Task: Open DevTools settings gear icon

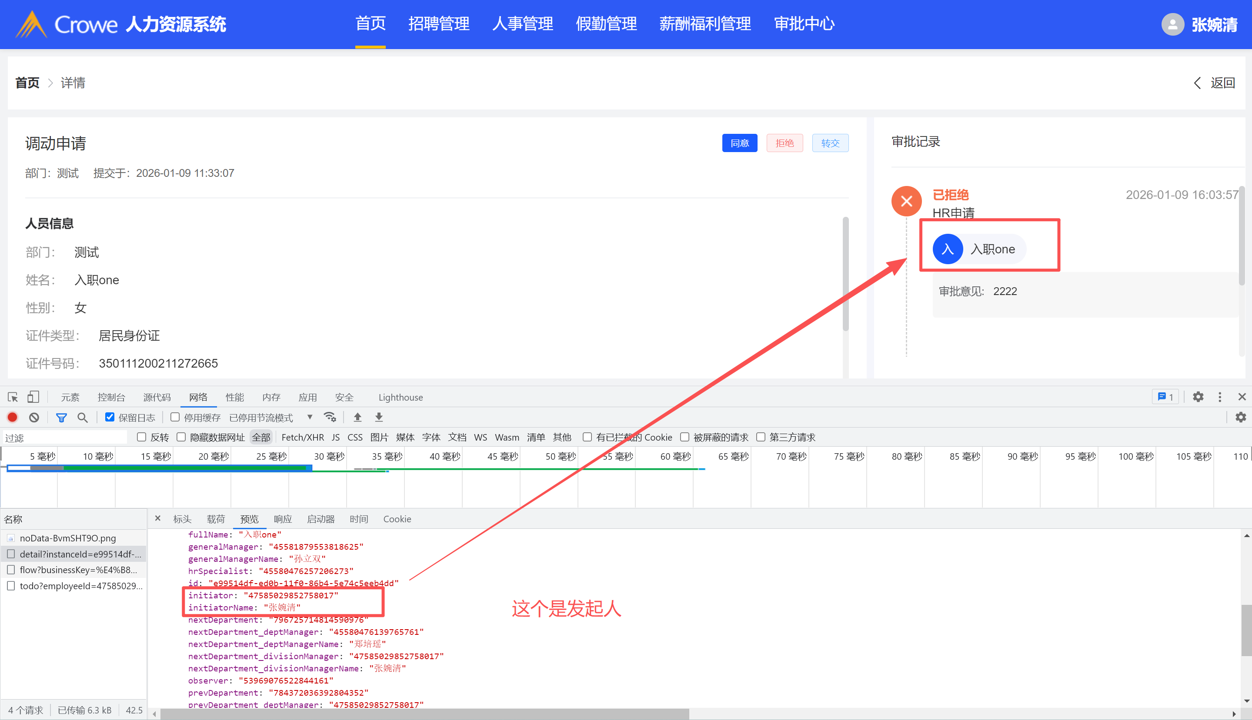Action: click(x=1198, y=397)
